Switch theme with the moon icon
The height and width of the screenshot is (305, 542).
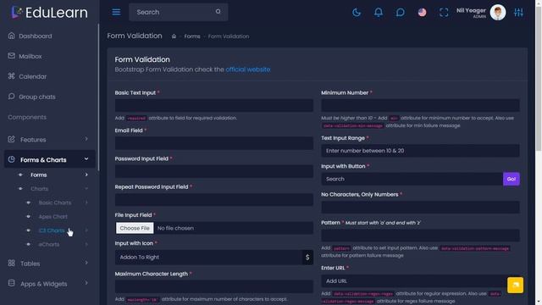[357, 13]
